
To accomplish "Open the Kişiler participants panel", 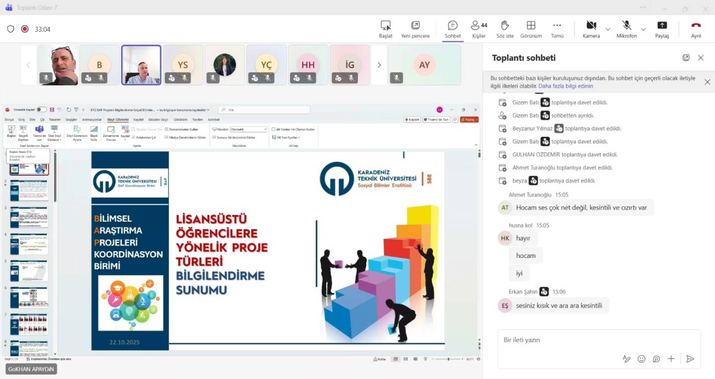I will pyautogui.click(x=479, y=29).
